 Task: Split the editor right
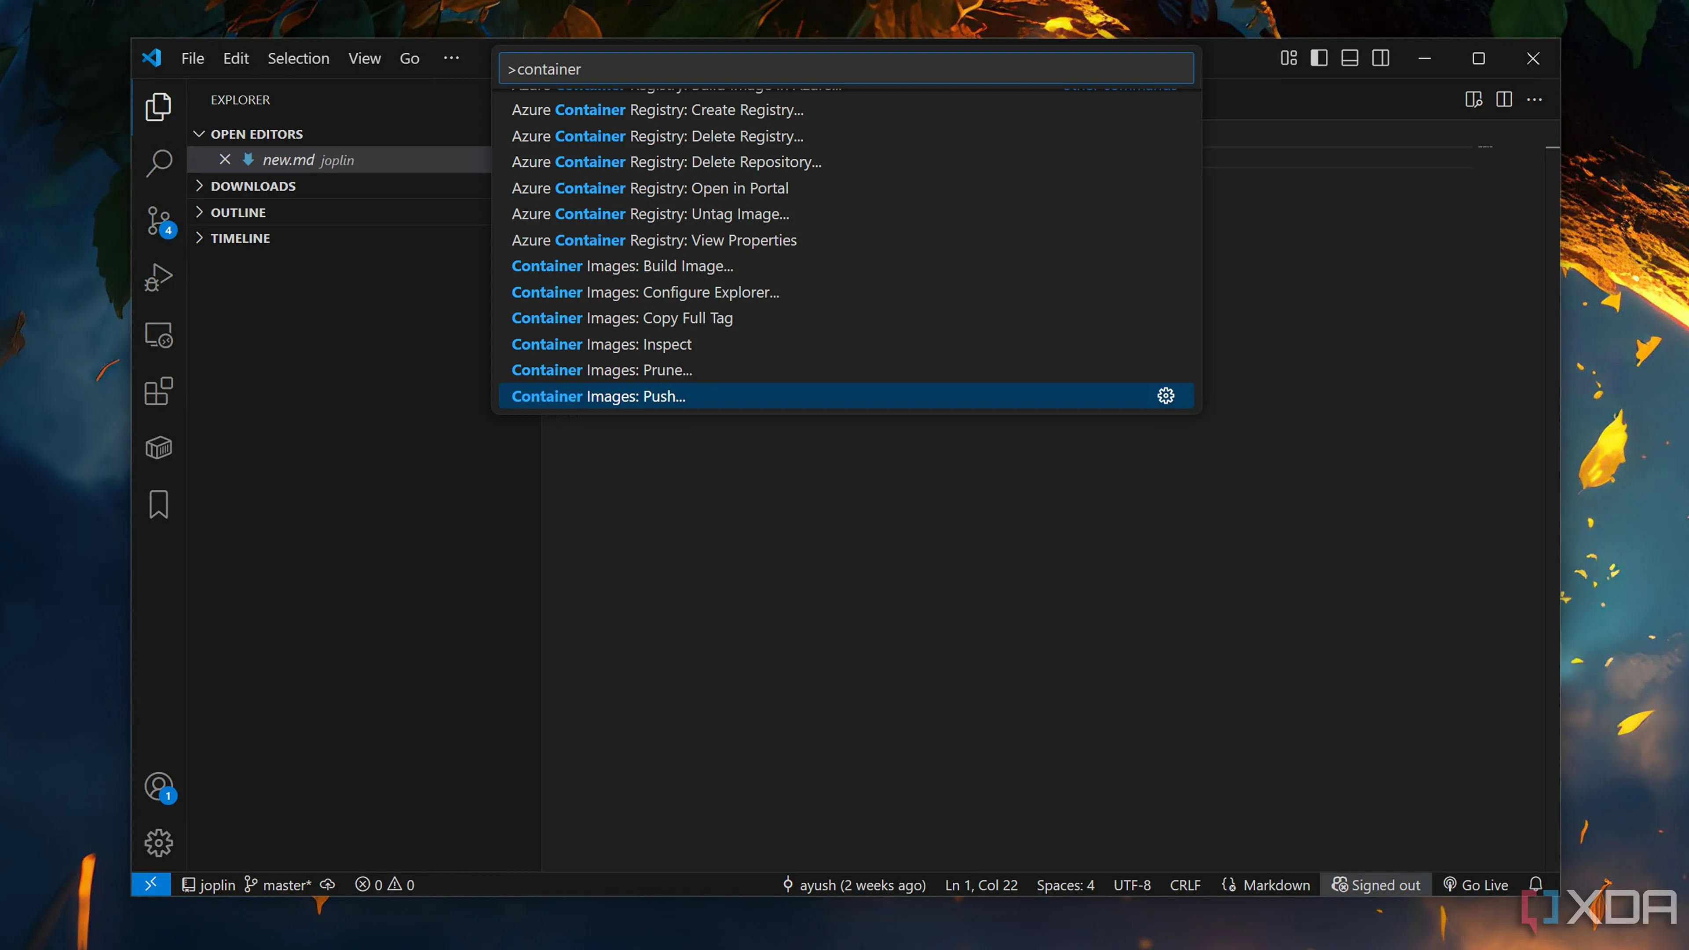[1504, 100]
